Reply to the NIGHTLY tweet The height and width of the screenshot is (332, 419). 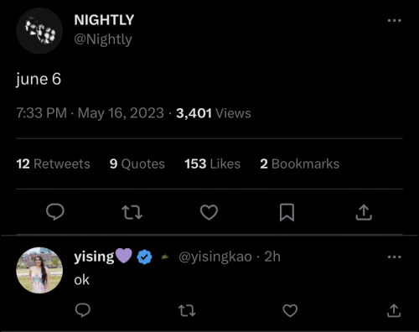55,212
